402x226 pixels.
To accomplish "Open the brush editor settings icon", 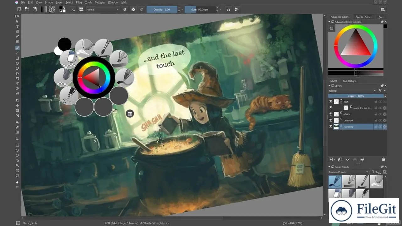I will (73, 9).
